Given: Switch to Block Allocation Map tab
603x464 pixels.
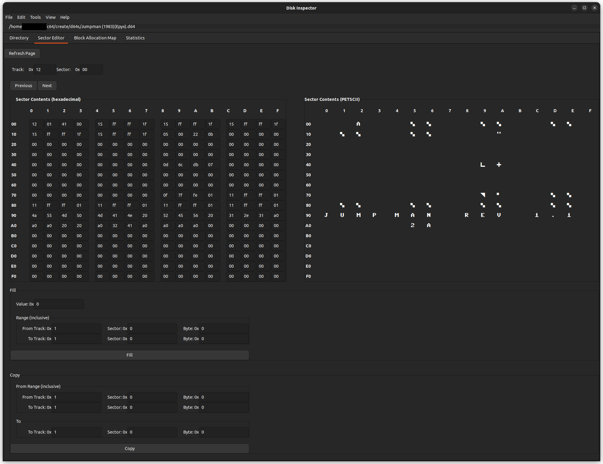Looking at the screenshot, I should click(95, 38).
